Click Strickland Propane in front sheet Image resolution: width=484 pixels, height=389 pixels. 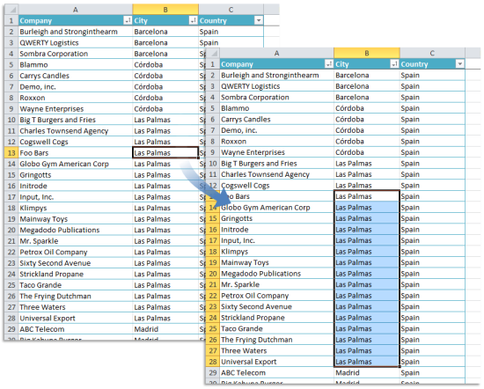click(276, 318)
